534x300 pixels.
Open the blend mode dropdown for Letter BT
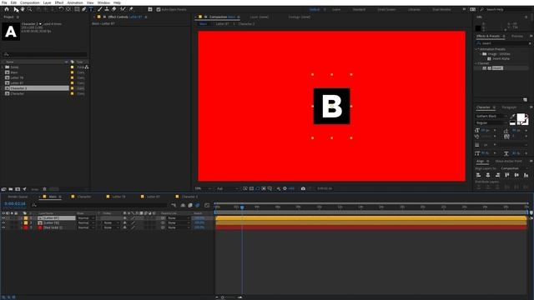point(86,218)
